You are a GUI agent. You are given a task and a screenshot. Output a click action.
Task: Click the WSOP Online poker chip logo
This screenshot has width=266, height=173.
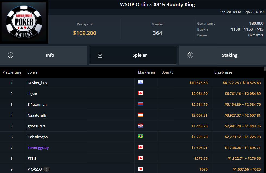[24, 22]
